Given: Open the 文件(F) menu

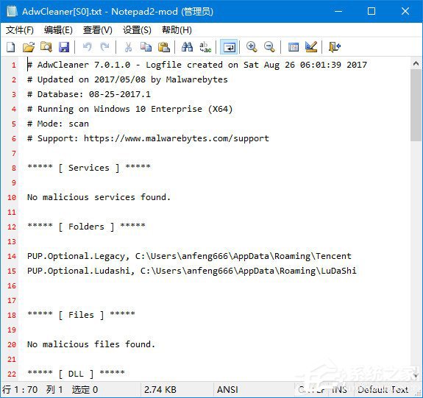Looking at the screenshot, I should 20,30.
